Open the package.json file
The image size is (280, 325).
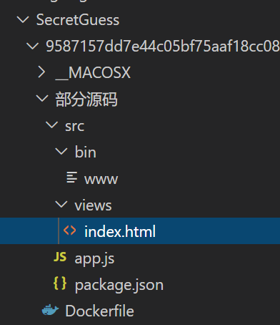(x=119, y=285)
